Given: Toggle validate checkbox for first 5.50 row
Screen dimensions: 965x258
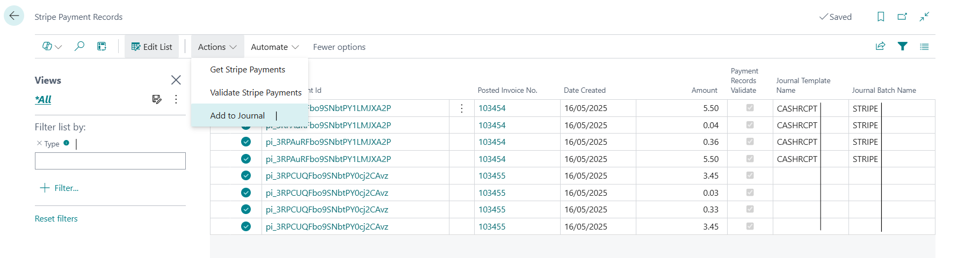Looking at the screenshot, I should coord(750,108).
